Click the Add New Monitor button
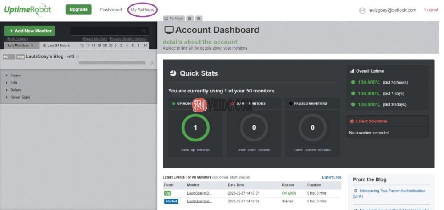 (30, 31)
